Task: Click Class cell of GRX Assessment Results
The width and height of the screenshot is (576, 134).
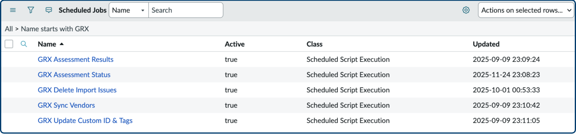Action: (x=348, y=60)
